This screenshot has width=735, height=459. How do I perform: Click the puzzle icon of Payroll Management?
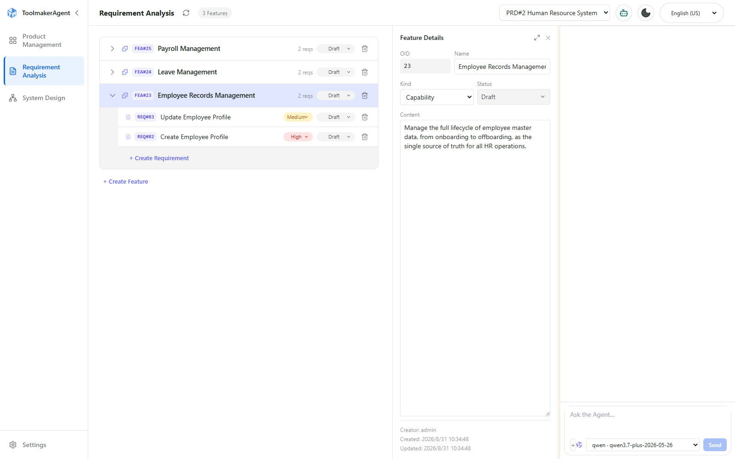tap(125, 49)
